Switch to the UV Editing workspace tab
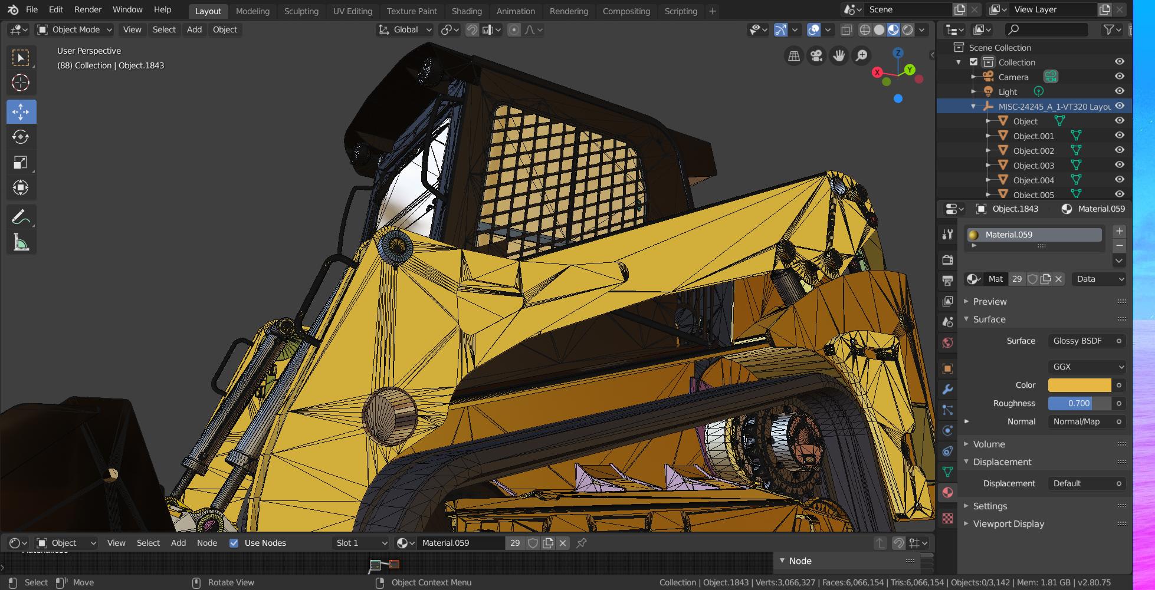This screenshot has height=590, width=1155. (x=352, y=11)
